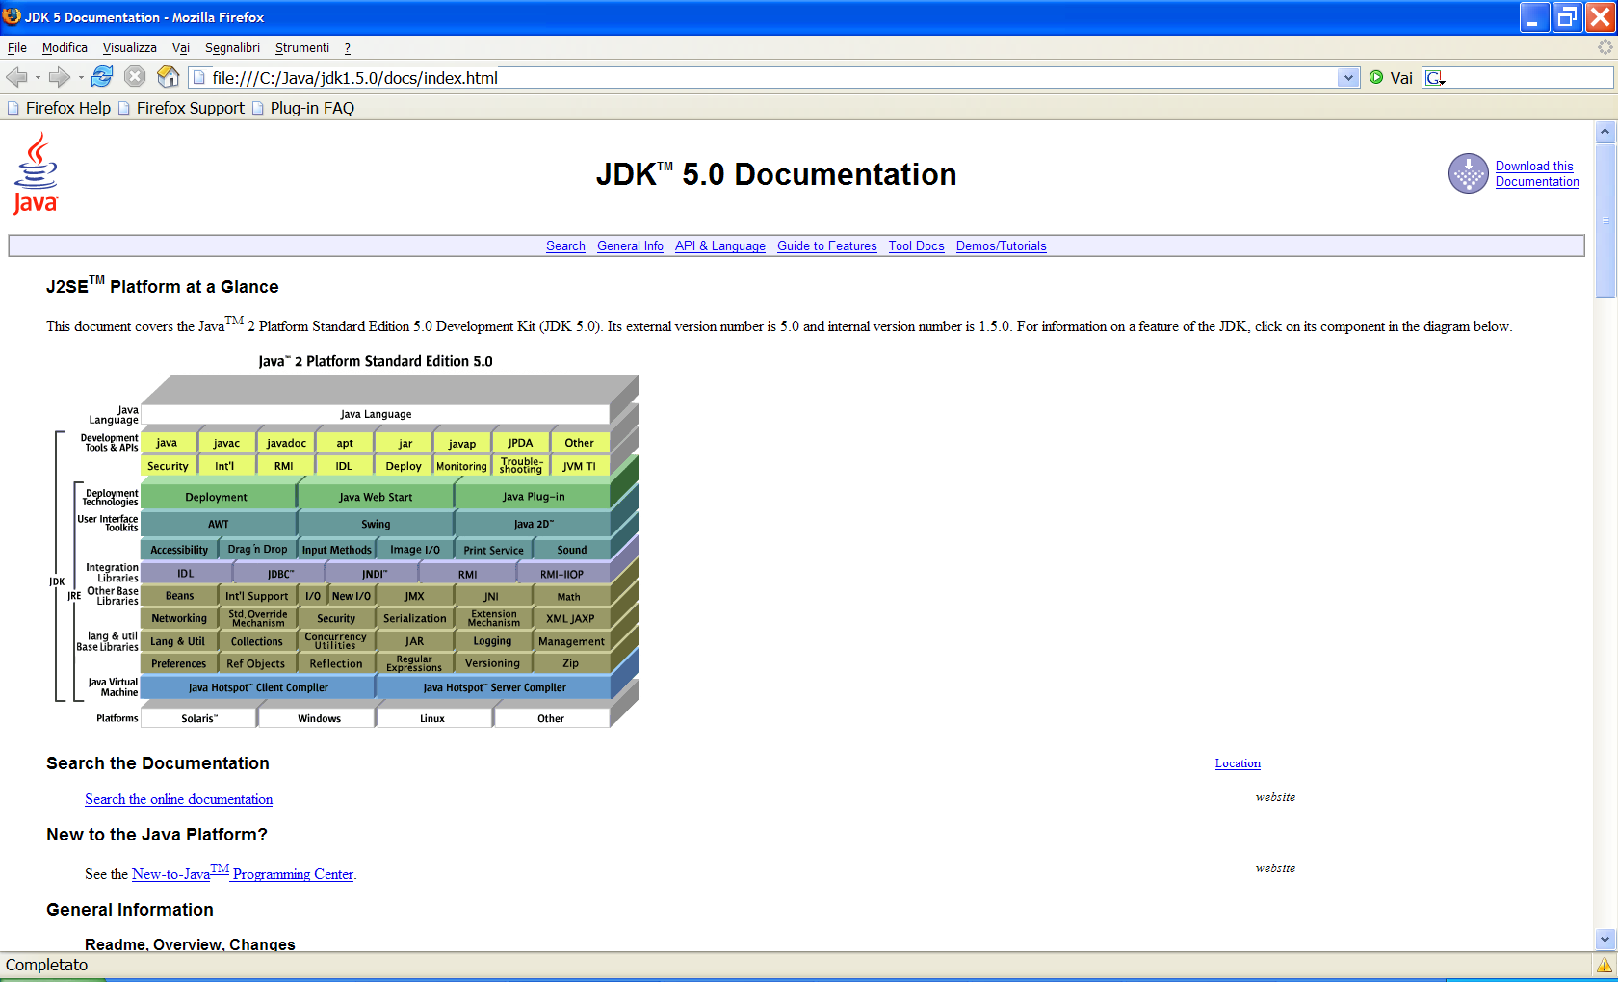Viewport: 1618px width, 982px height.
Task: Click the green Vai go icon
Action: click(1376, 77)
